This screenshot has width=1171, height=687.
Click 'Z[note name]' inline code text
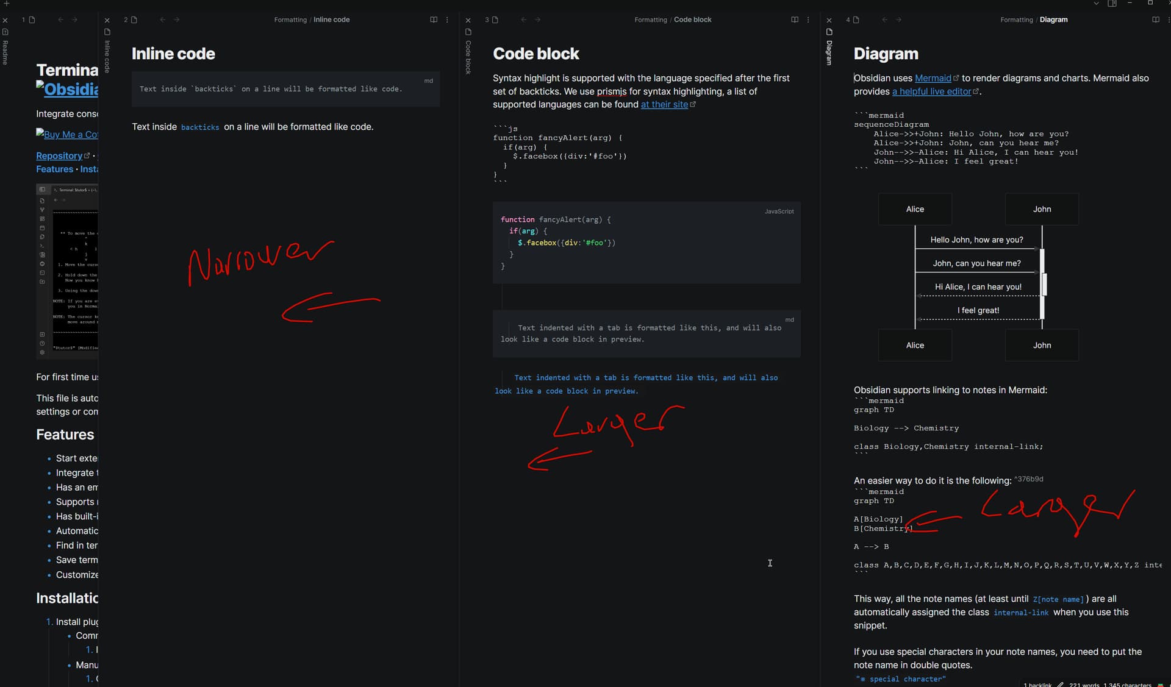(x=1058, y=599)
